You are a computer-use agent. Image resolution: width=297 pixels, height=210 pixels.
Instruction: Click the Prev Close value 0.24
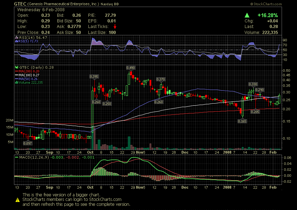click(45, 33)
